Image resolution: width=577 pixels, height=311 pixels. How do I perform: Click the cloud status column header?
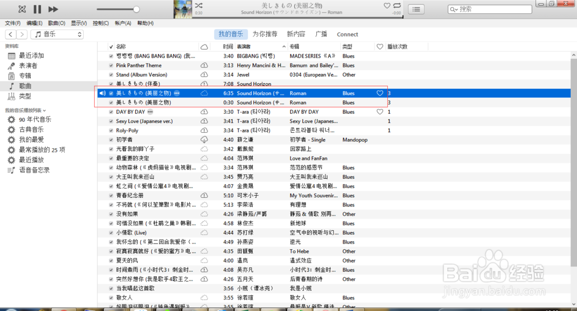pos(204,47)
